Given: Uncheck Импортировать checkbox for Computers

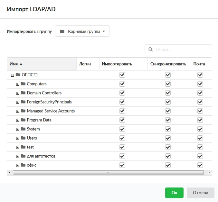Looking at the screenshot, I should (122, 84).
